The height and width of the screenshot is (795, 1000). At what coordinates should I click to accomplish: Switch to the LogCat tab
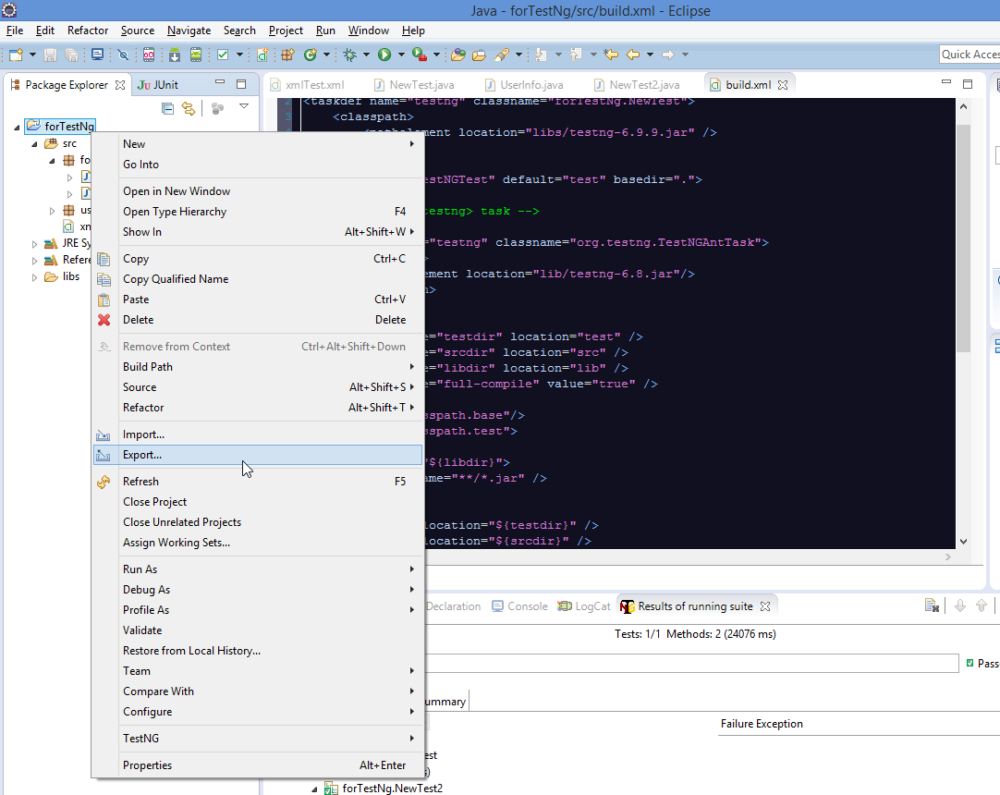coord(584,606)
